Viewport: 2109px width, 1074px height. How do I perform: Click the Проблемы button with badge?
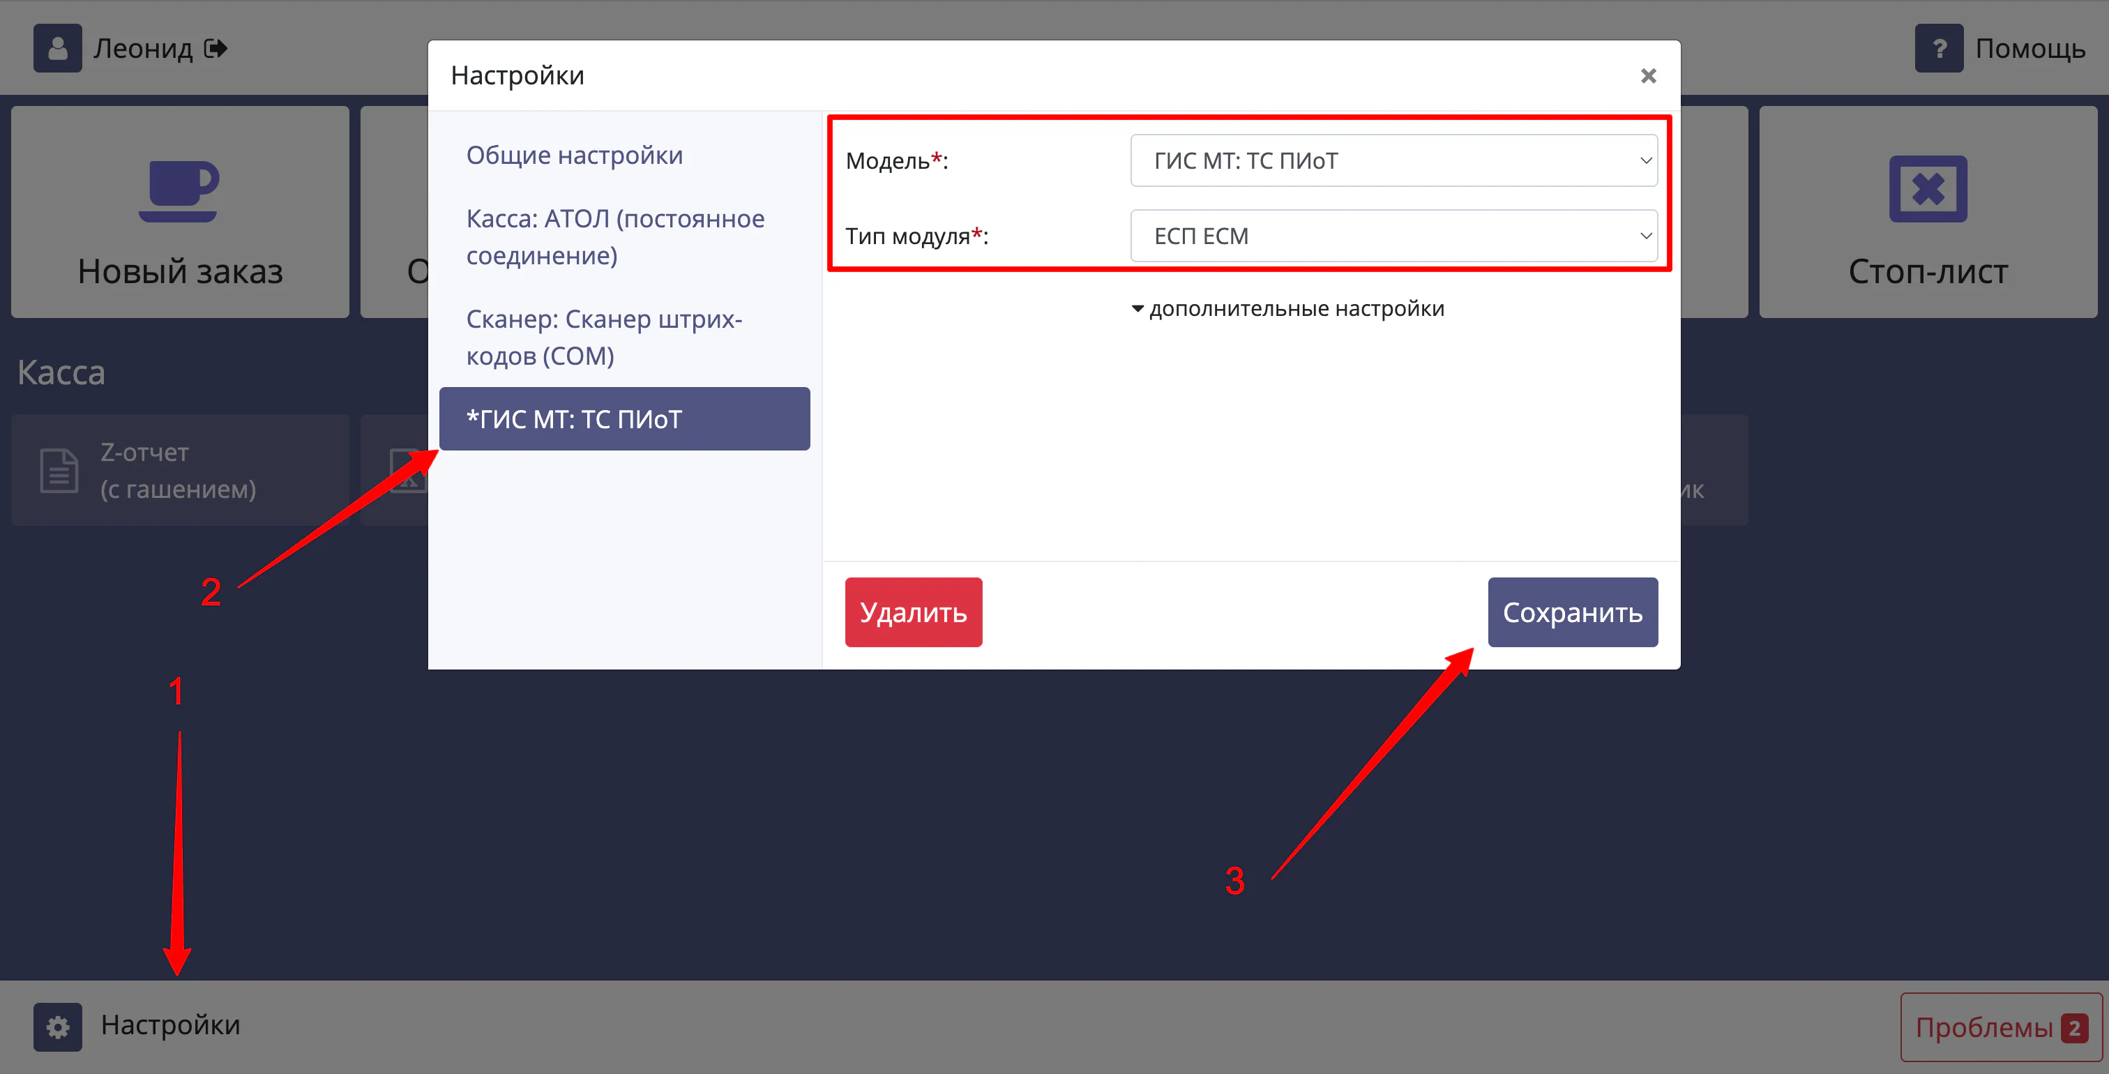click(2000, 1027)
